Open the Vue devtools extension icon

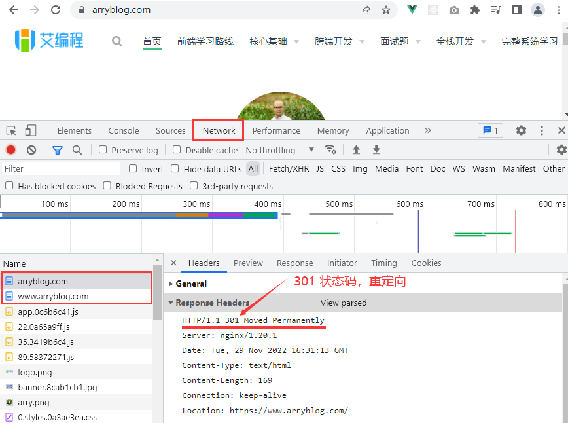point(412,10)
